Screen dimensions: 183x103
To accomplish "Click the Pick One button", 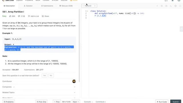I will coord(41,102).
